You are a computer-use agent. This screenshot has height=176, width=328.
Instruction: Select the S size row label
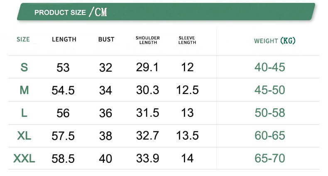[24, 67]
